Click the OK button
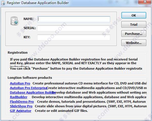This screenshot has height=121, width=152. [x=134, y=15]
